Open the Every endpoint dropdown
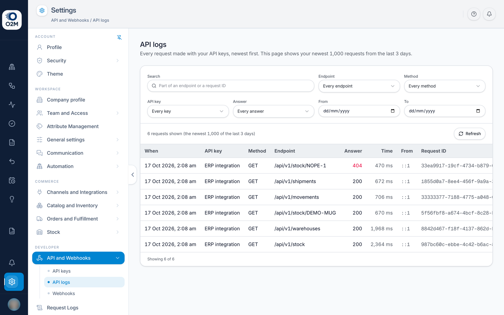 point(359,86)
